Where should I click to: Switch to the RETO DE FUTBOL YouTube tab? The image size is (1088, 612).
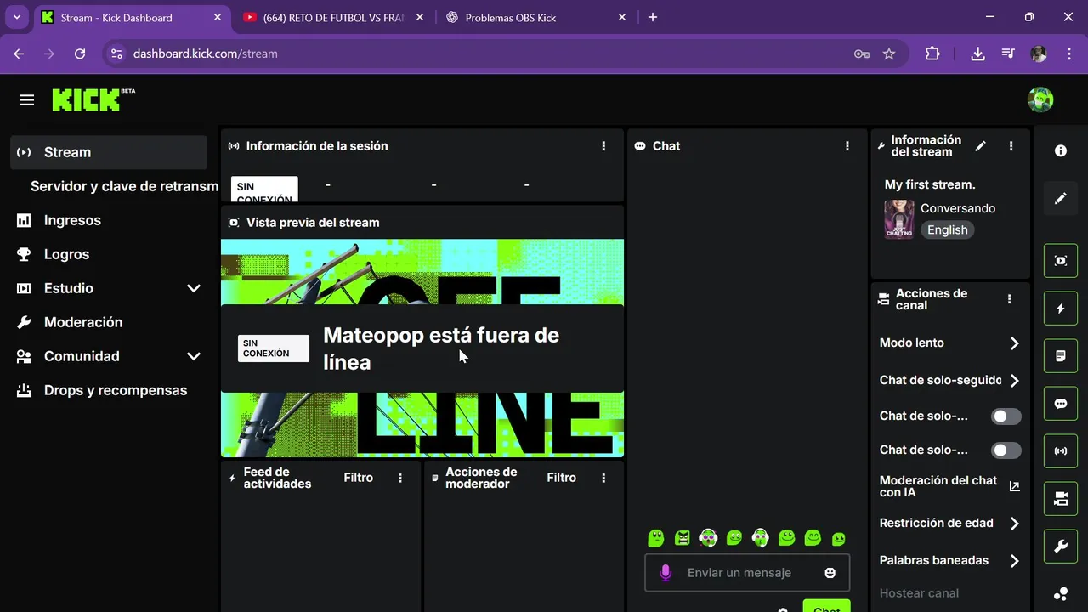(333, 17)
